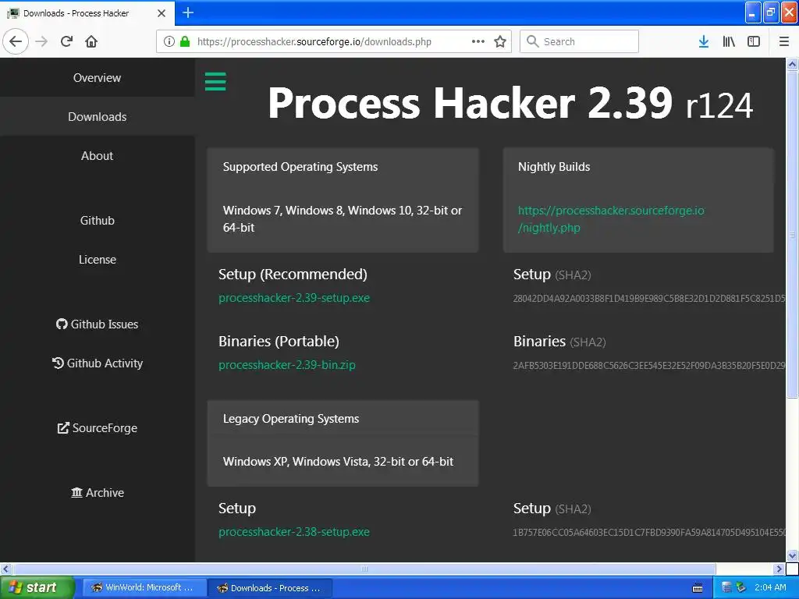The height and width of the screenshot is (599, 799).
Task: Click the vertical scrollbar up arrow
Action: 793,64
